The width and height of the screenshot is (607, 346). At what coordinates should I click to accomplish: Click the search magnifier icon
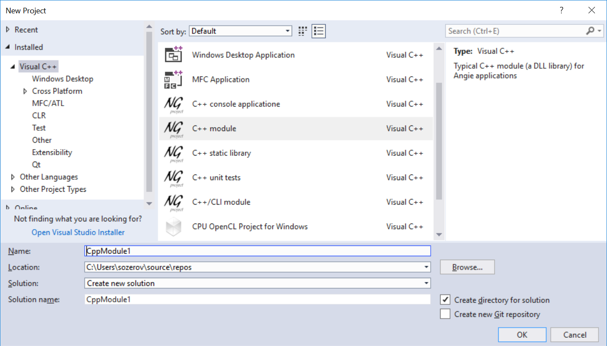(x=590, y=31)
